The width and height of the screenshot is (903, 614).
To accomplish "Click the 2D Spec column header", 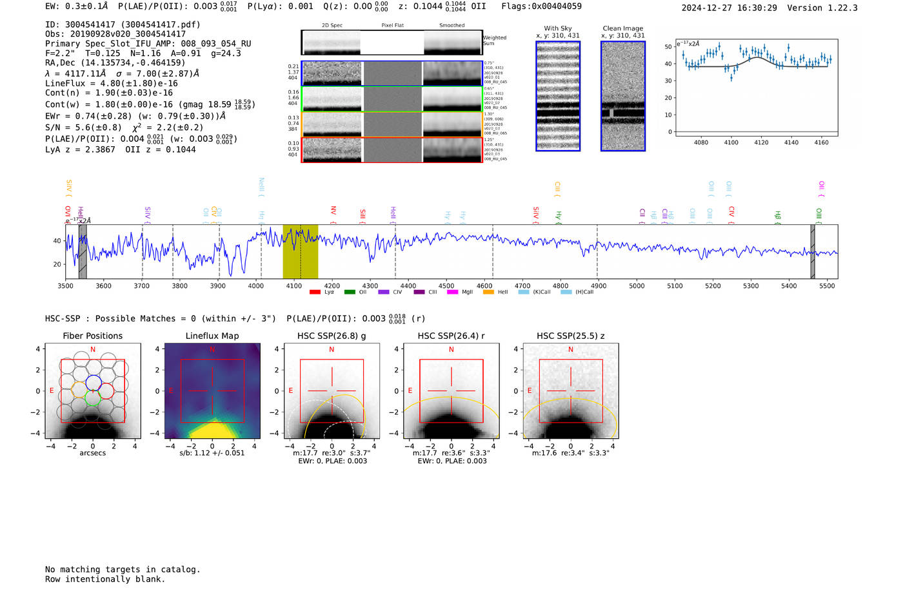I will click(332, 26).
